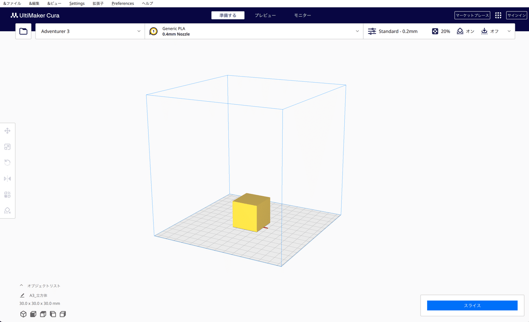Viewport: 529px width, 322px height.
Task: Select the Per Model Settings tool
Action: [7, 194]
